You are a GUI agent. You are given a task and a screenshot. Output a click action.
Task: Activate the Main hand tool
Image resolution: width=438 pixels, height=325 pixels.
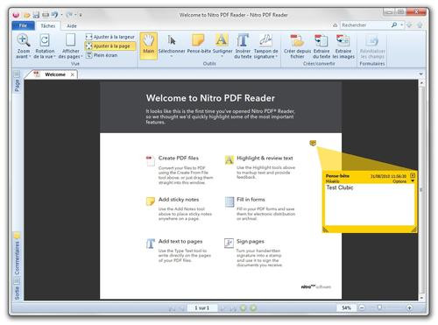[148, 46]
